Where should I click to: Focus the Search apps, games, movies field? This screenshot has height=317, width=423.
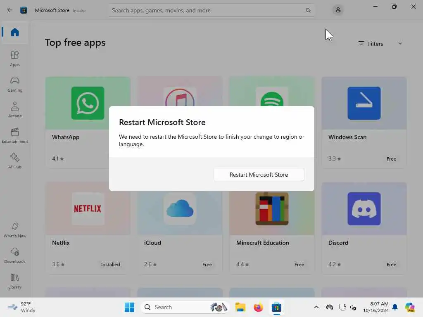[211, 10]
